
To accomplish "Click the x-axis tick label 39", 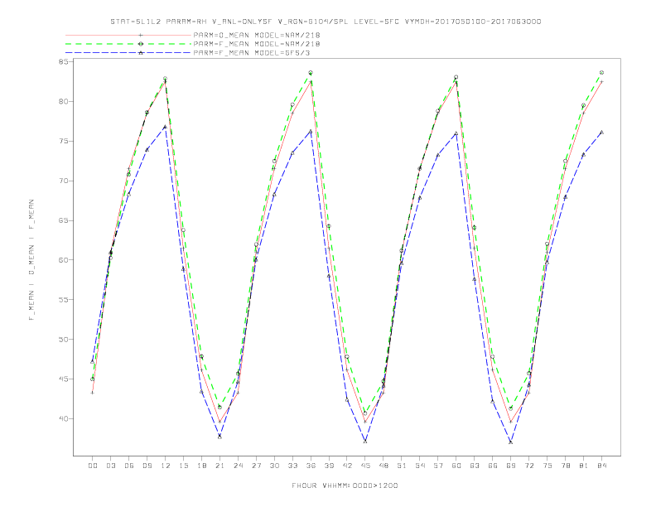I will click(329, 466).
